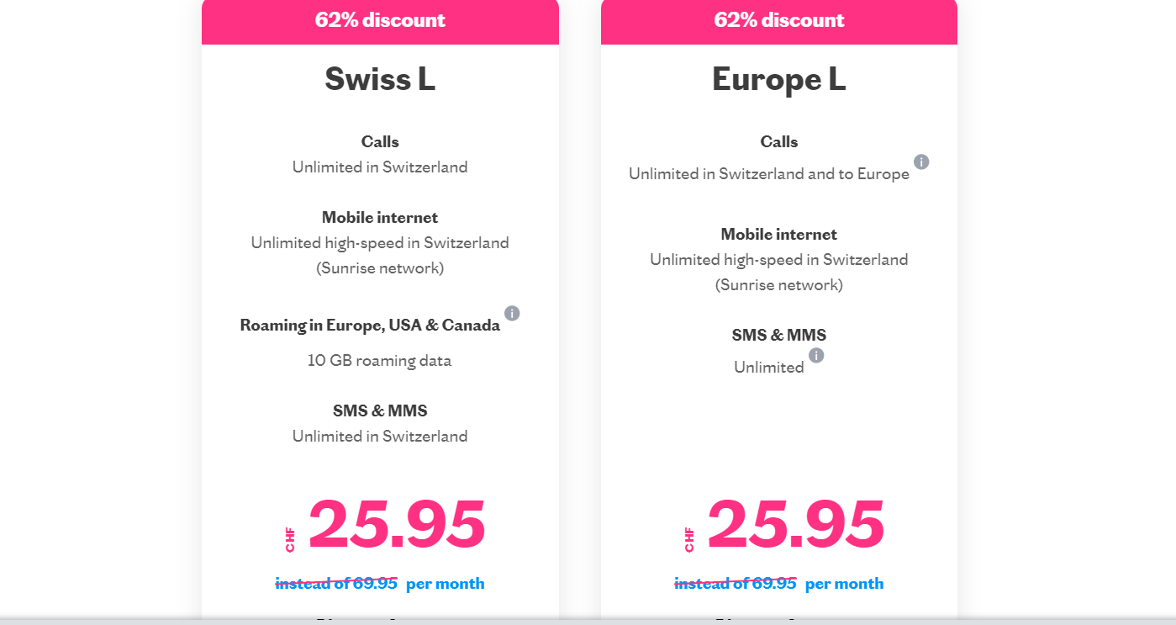1176x625 pixels.
Task: Click 'per month' under the Europe L price
Action: point(845,584)
